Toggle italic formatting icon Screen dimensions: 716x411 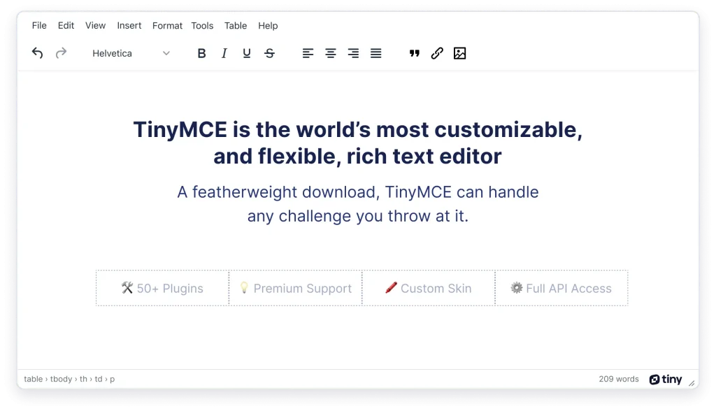(224, 52)
